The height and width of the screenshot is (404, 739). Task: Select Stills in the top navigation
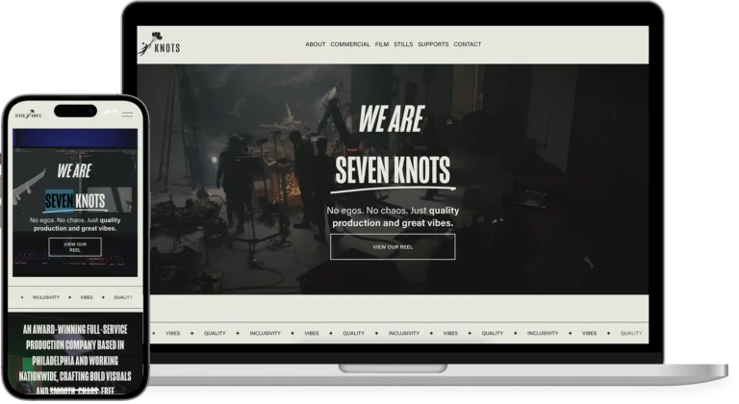click(x=403, y=44)
